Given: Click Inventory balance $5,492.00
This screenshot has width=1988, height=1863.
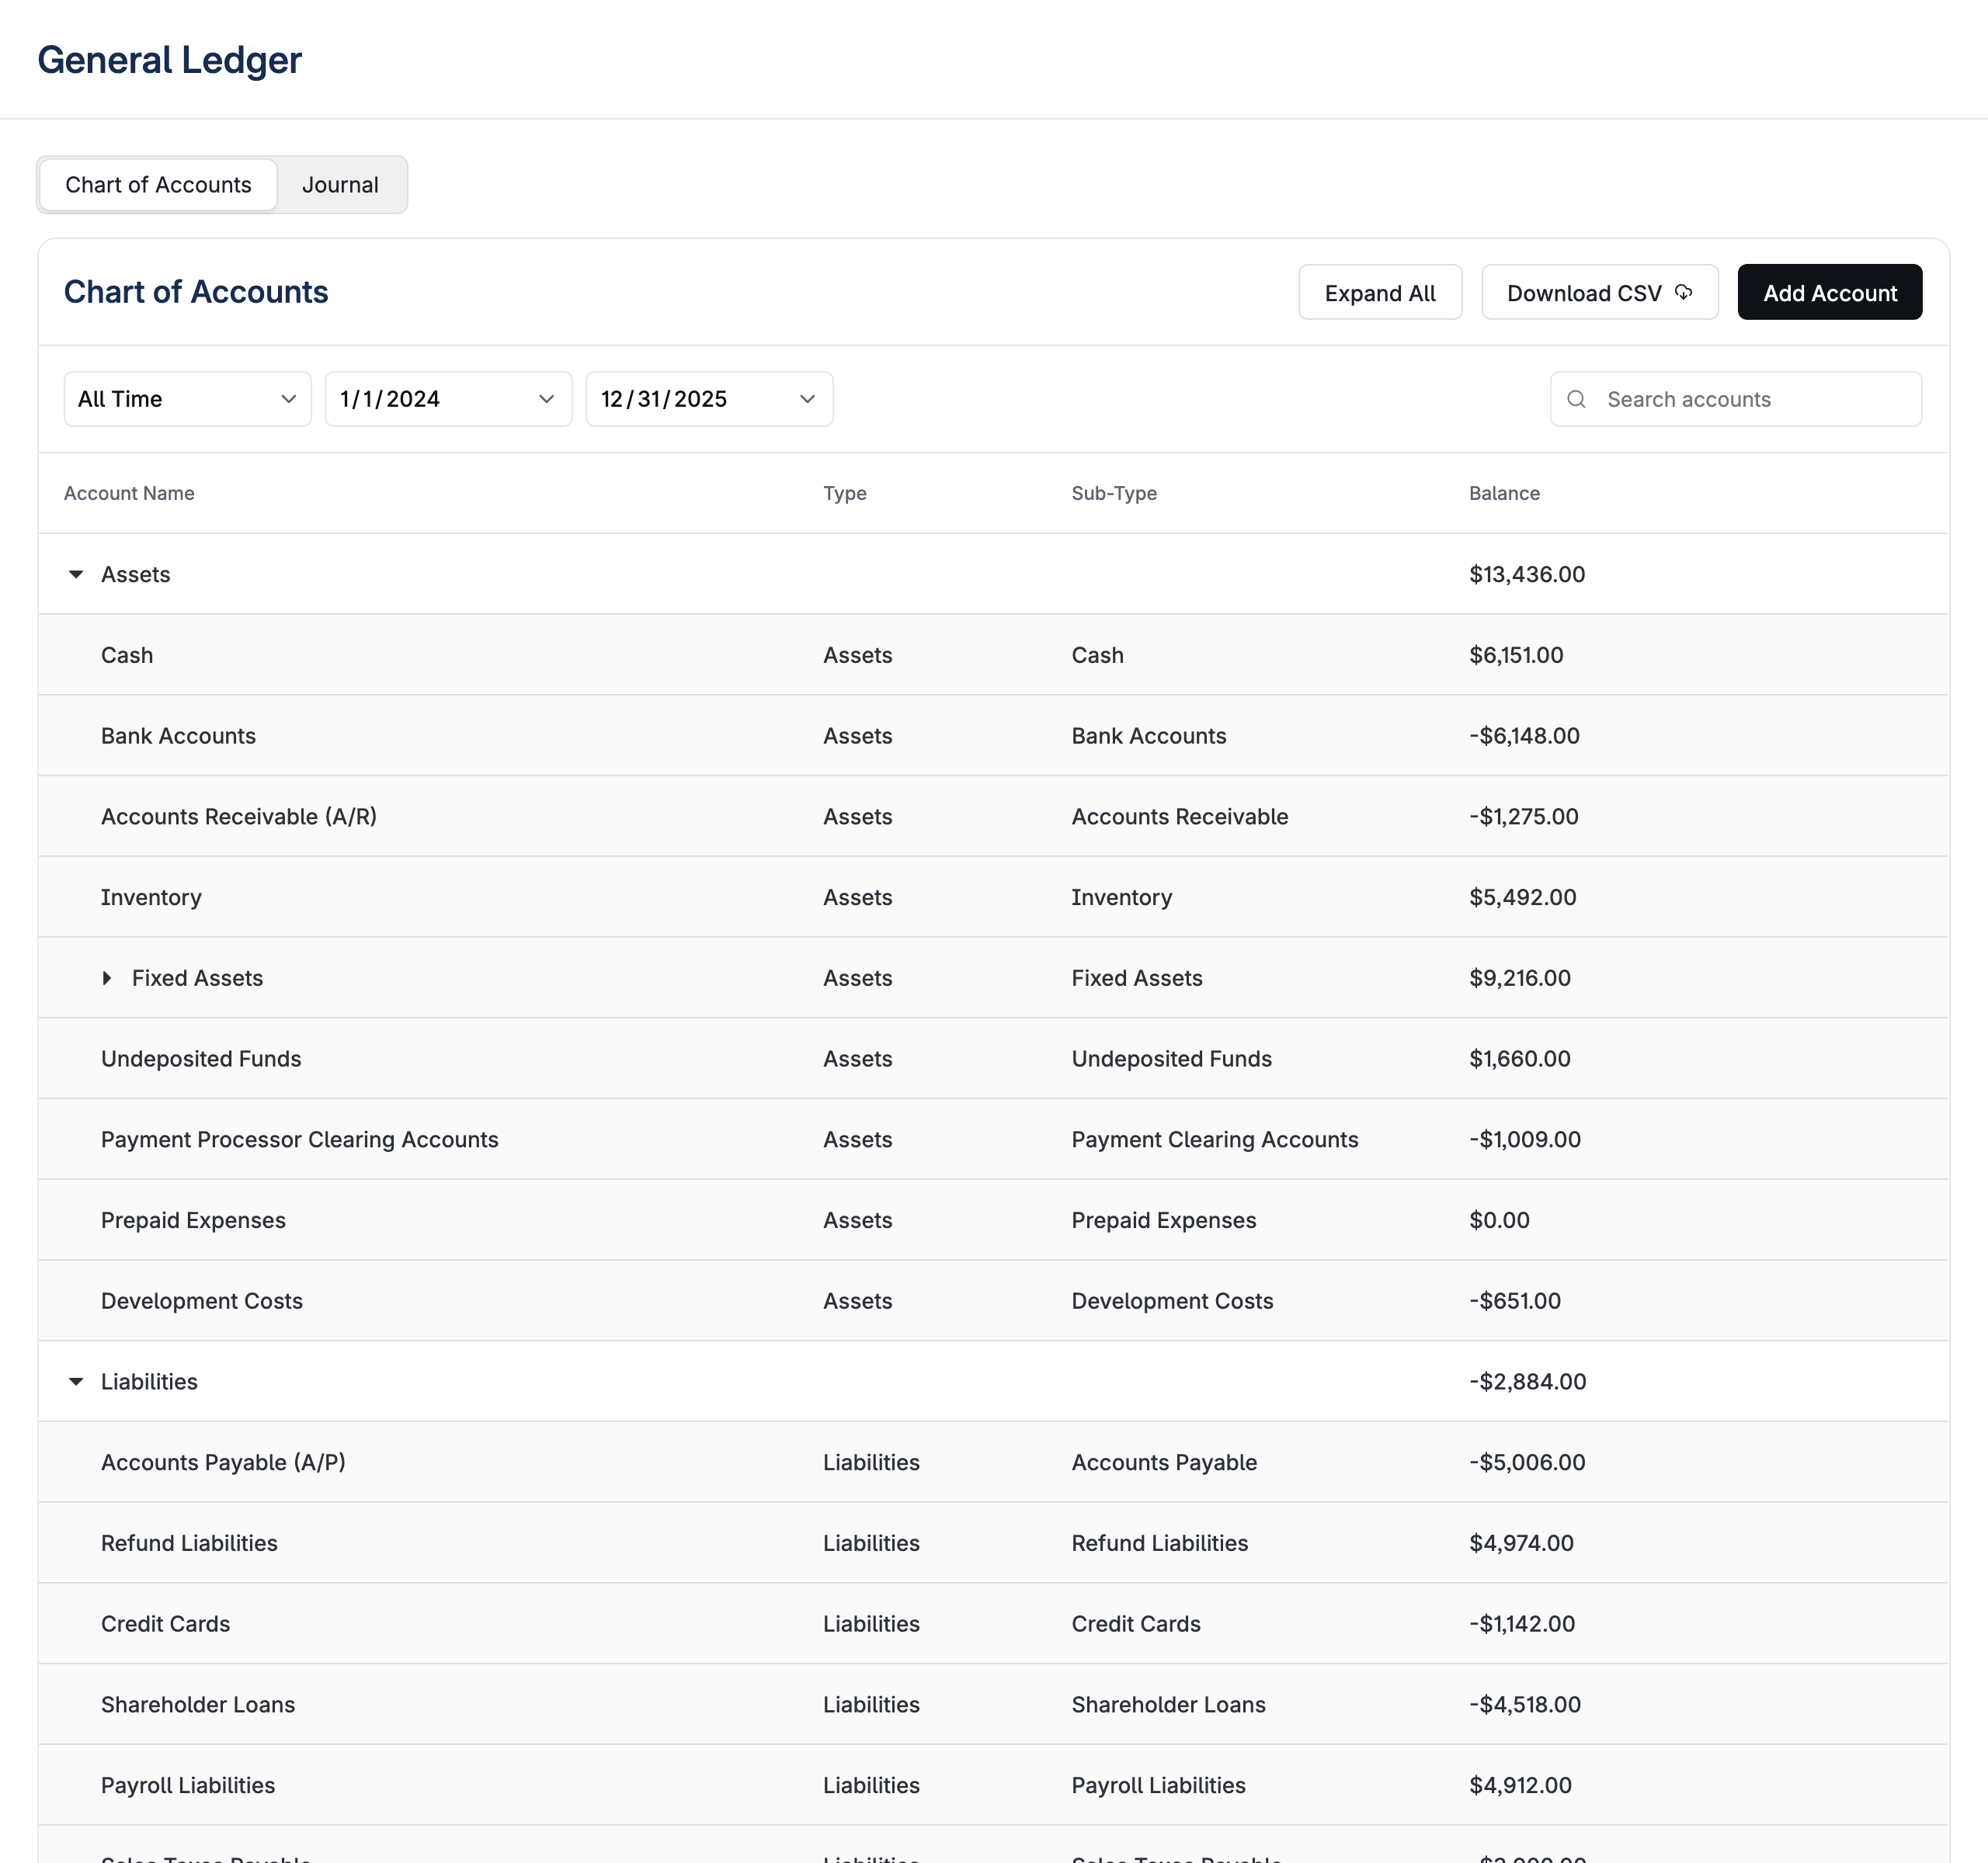Looking at the screenshot, I should click(x=1522, y=897).
